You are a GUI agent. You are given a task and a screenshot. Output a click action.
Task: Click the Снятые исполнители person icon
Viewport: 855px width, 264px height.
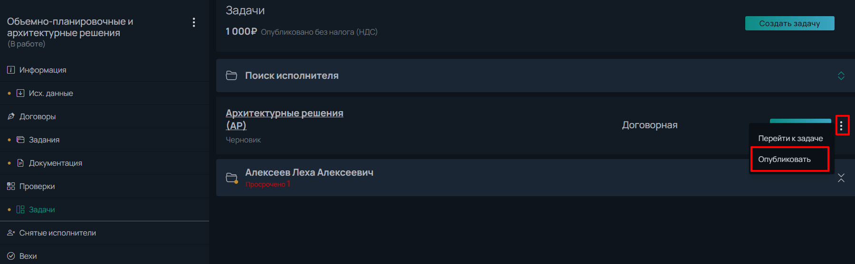click(x=11, y=233)
